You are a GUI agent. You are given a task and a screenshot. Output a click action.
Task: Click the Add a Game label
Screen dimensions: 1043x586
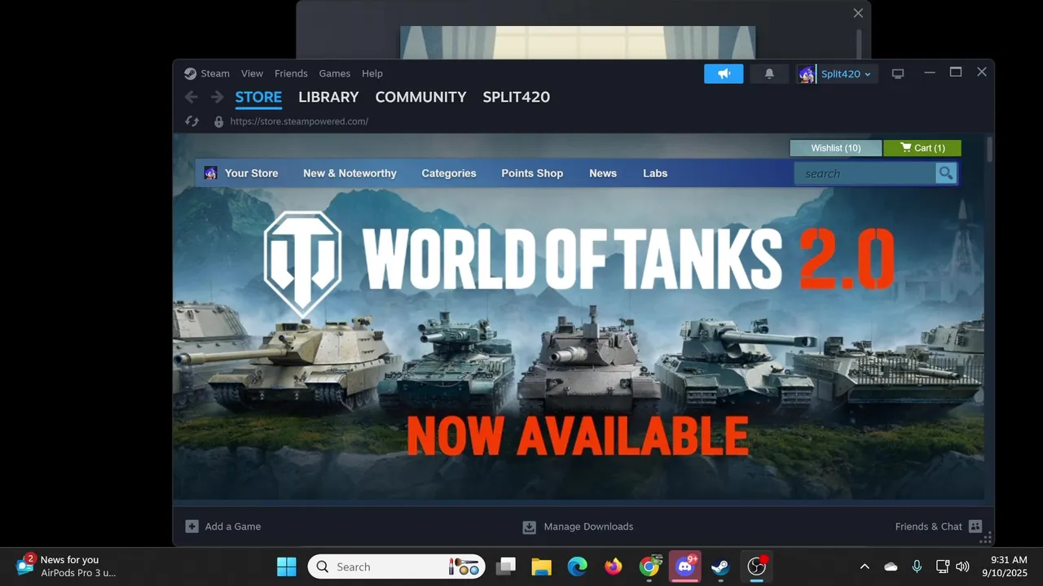tap(233, 527)
